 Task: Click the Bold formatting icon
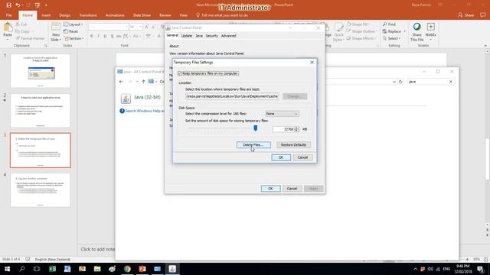tap(92, 37)
